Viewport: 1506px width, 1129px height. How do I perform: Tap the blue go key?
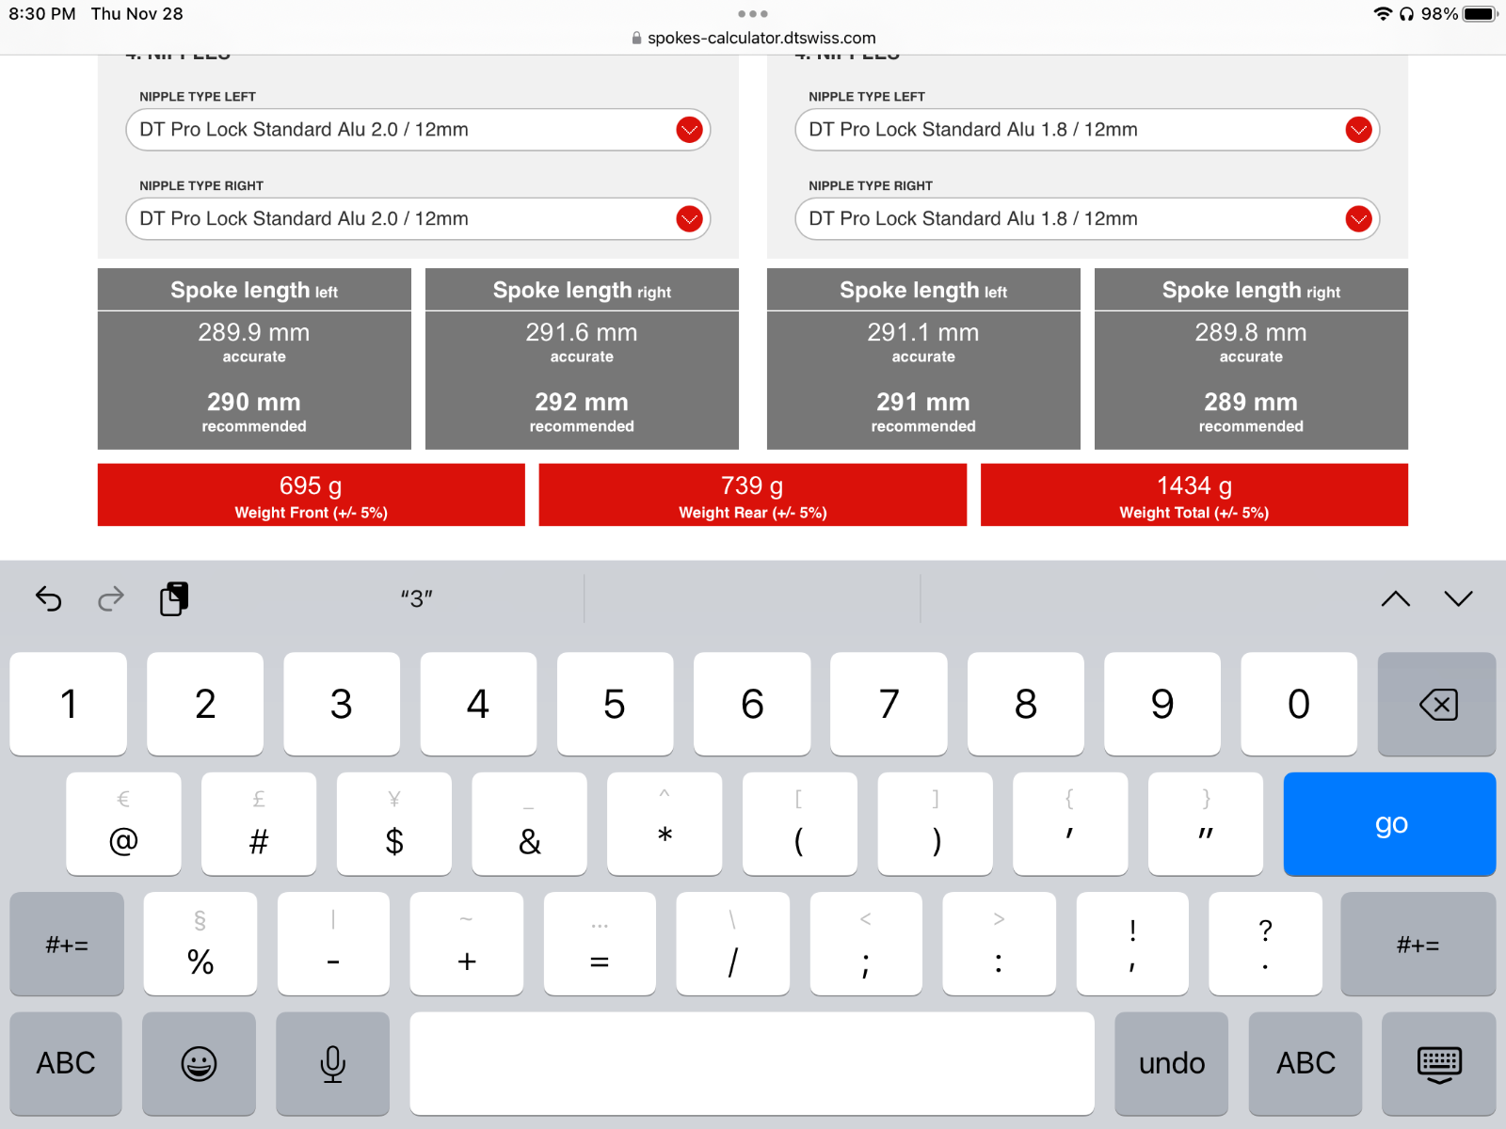(1389, 824)
